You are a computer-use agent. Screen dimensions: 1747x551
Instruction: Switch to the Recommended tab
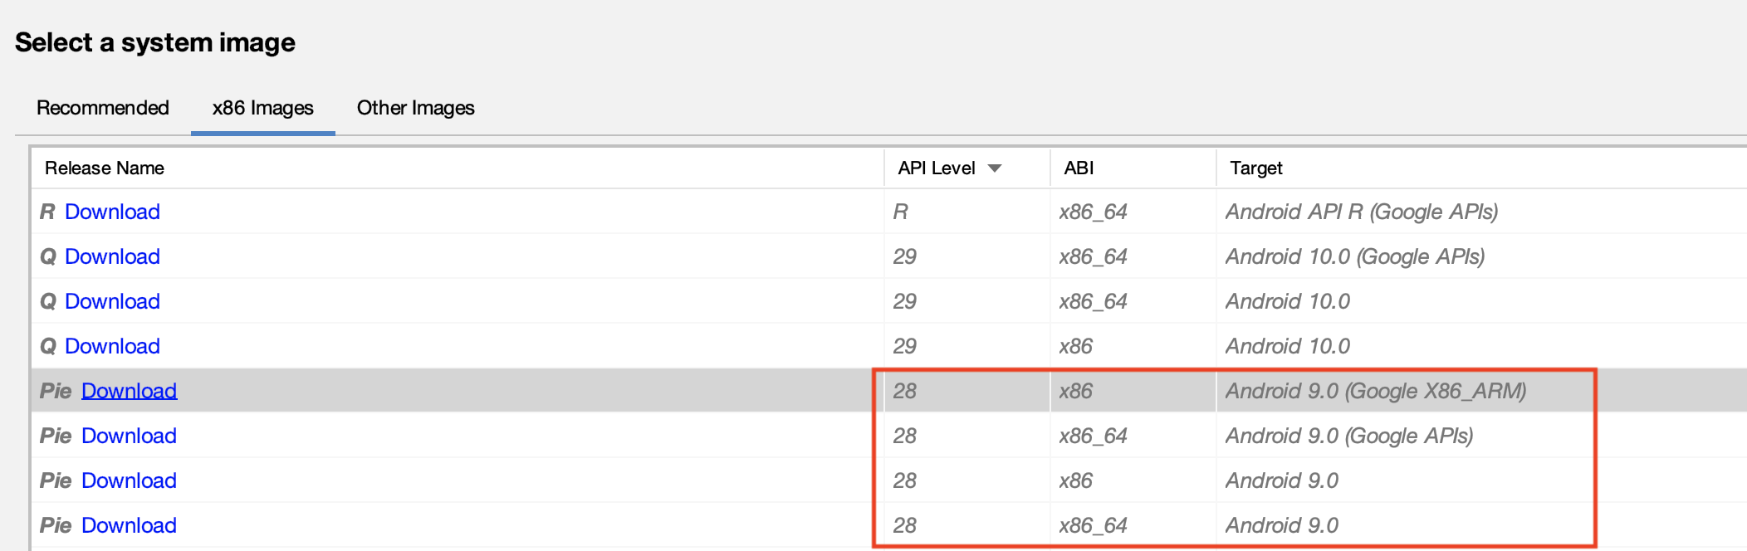[102, 108]
